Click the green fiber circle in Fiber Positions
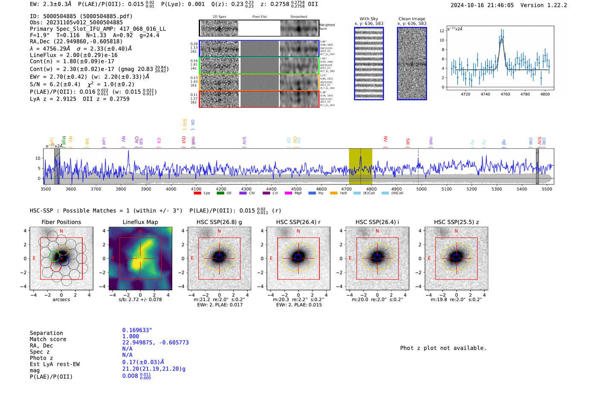This screenshot has width=597, height=406. 55,256
